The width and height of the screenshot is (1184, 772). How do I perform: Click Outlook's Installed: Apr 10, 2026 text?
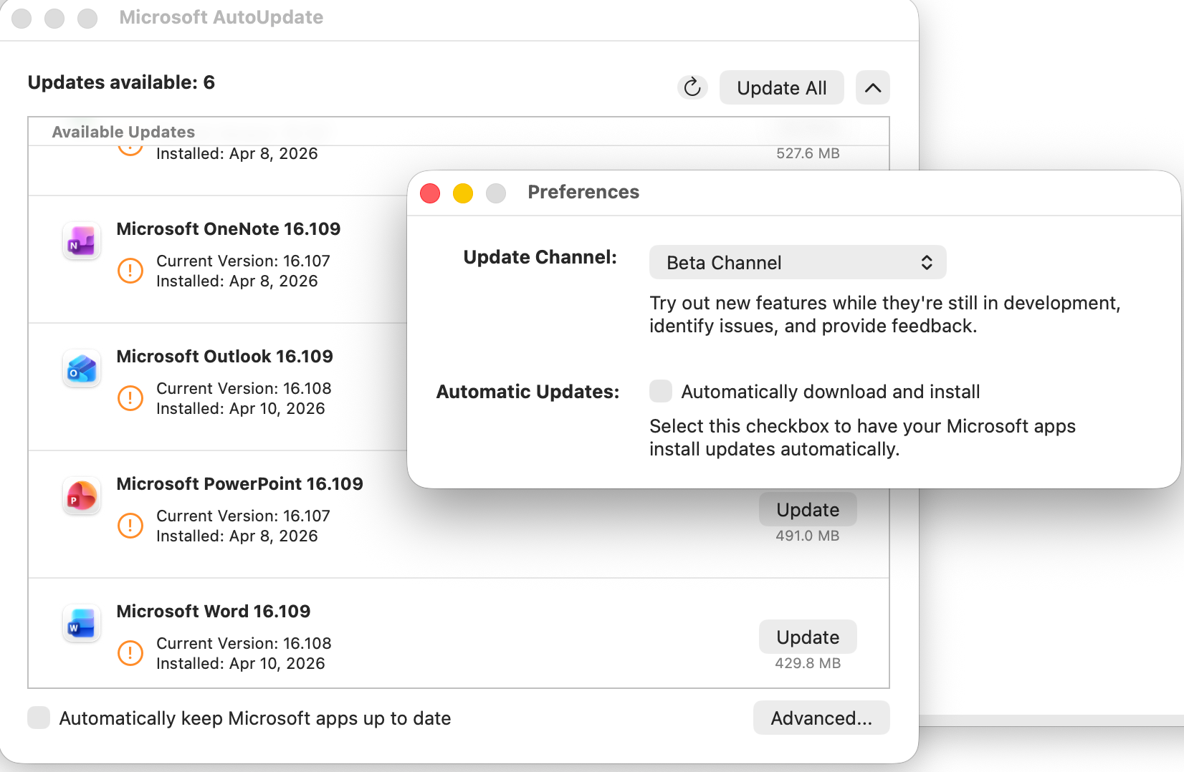(x=241, y=408)
